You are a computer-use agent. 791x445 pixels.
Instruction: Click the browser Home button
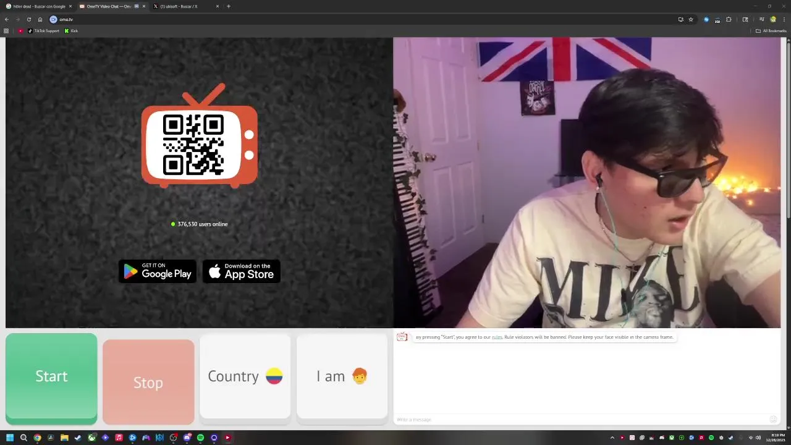(40, 19)
